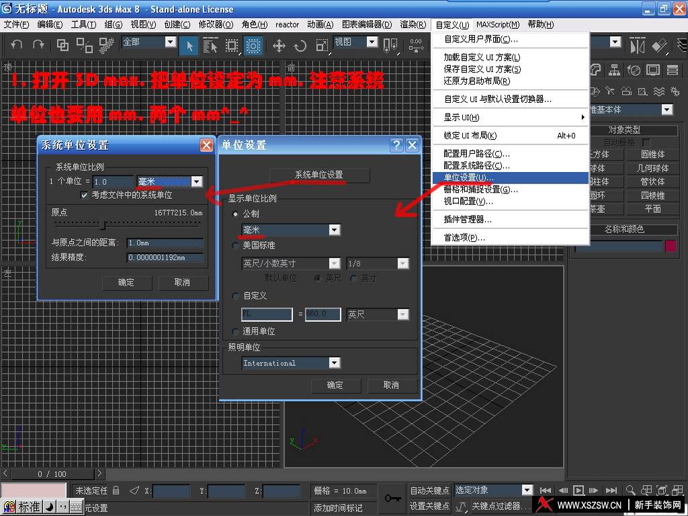Open the 自定义(U) menu

click(x=452, y=25)
